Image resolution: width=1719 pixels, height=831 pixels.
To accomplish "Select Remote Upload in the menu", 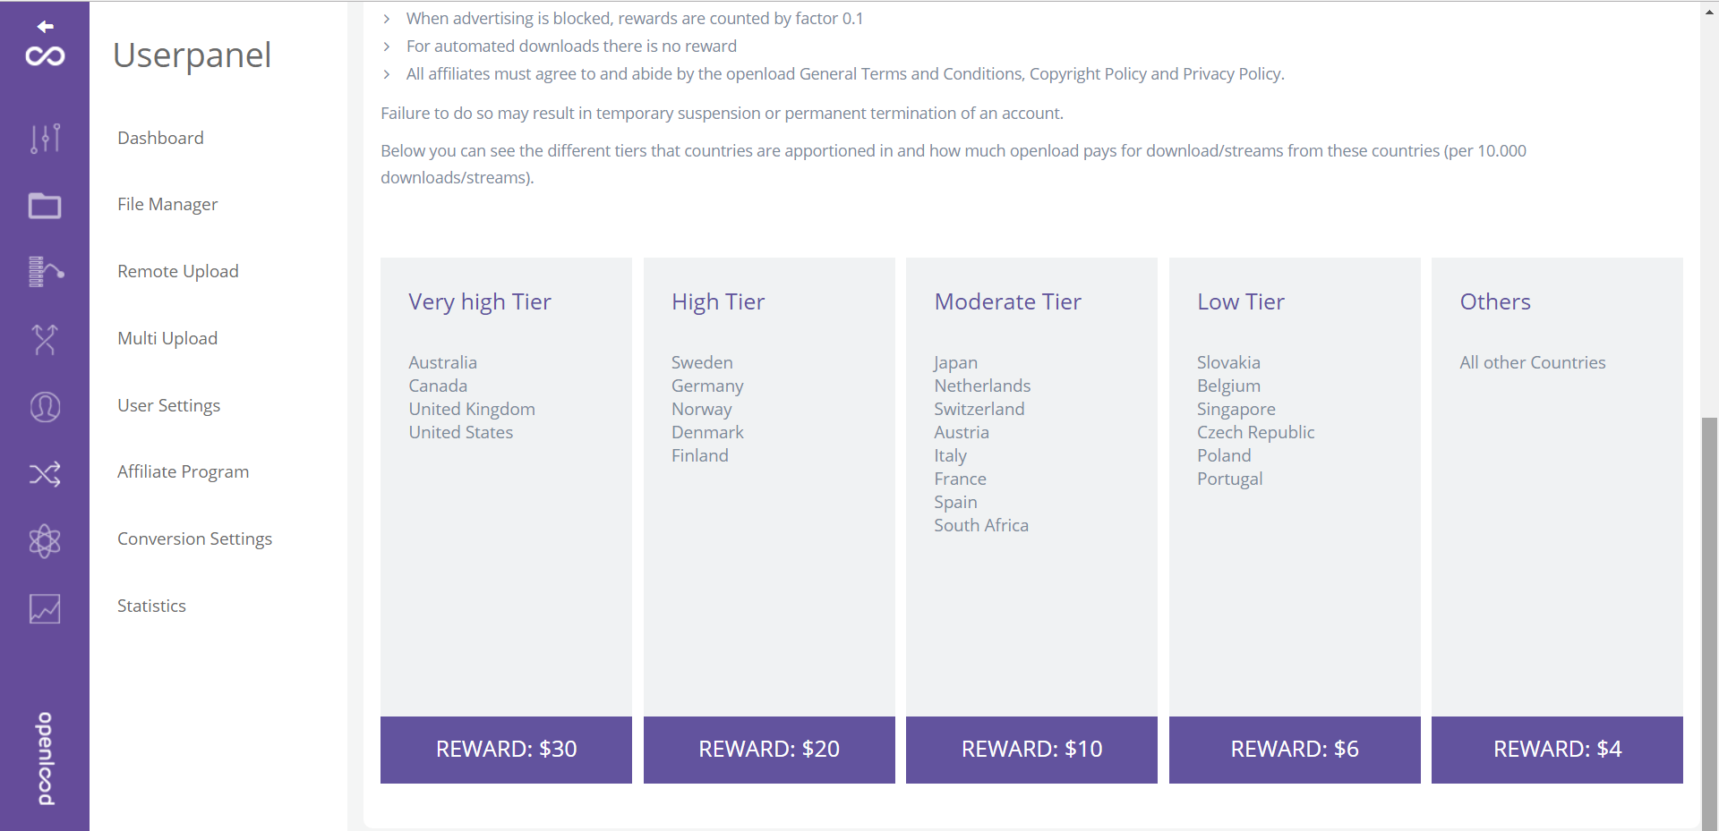I will tap(178, 271).
